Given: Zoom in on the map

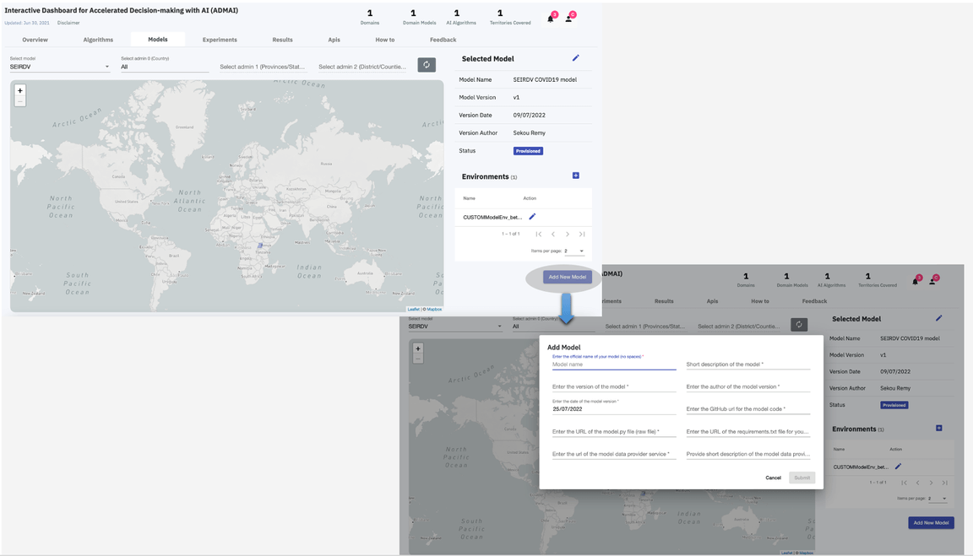Looking at the screenshot, I should click(x=20, y=90).
